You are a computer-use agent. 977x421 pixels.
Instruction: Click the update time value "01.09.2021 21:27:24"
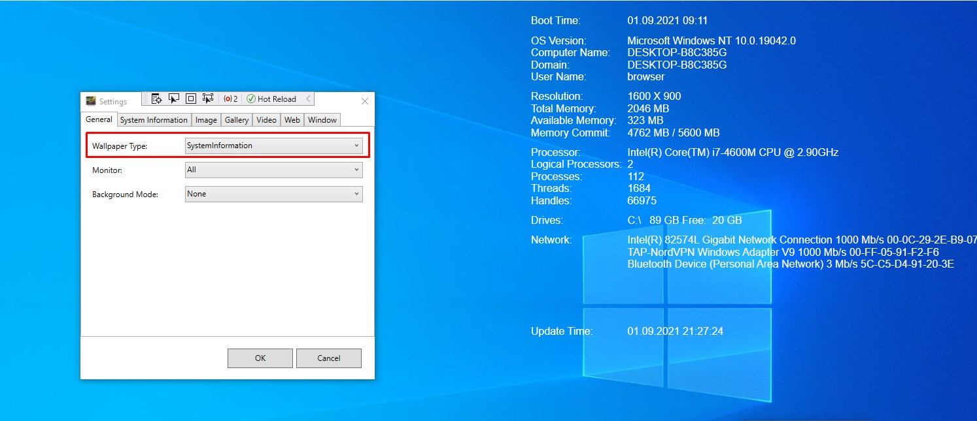click(x=675, y=331)
